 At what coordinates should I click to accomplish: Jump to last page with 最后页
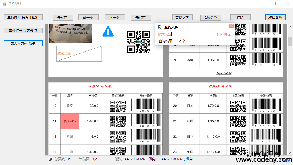click(x=141, y=18)
